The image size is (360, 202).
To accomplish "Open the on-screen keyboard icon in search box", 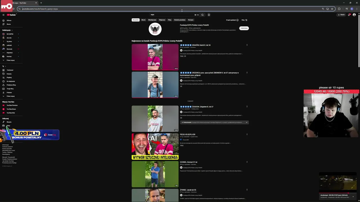I will click(x=195, y=15).
